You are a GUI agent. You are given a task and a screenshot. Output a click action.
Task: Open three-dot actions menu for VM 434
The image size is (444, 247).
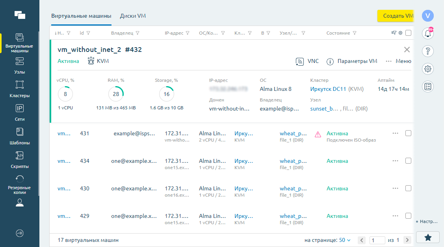click(x=396, y=161)
